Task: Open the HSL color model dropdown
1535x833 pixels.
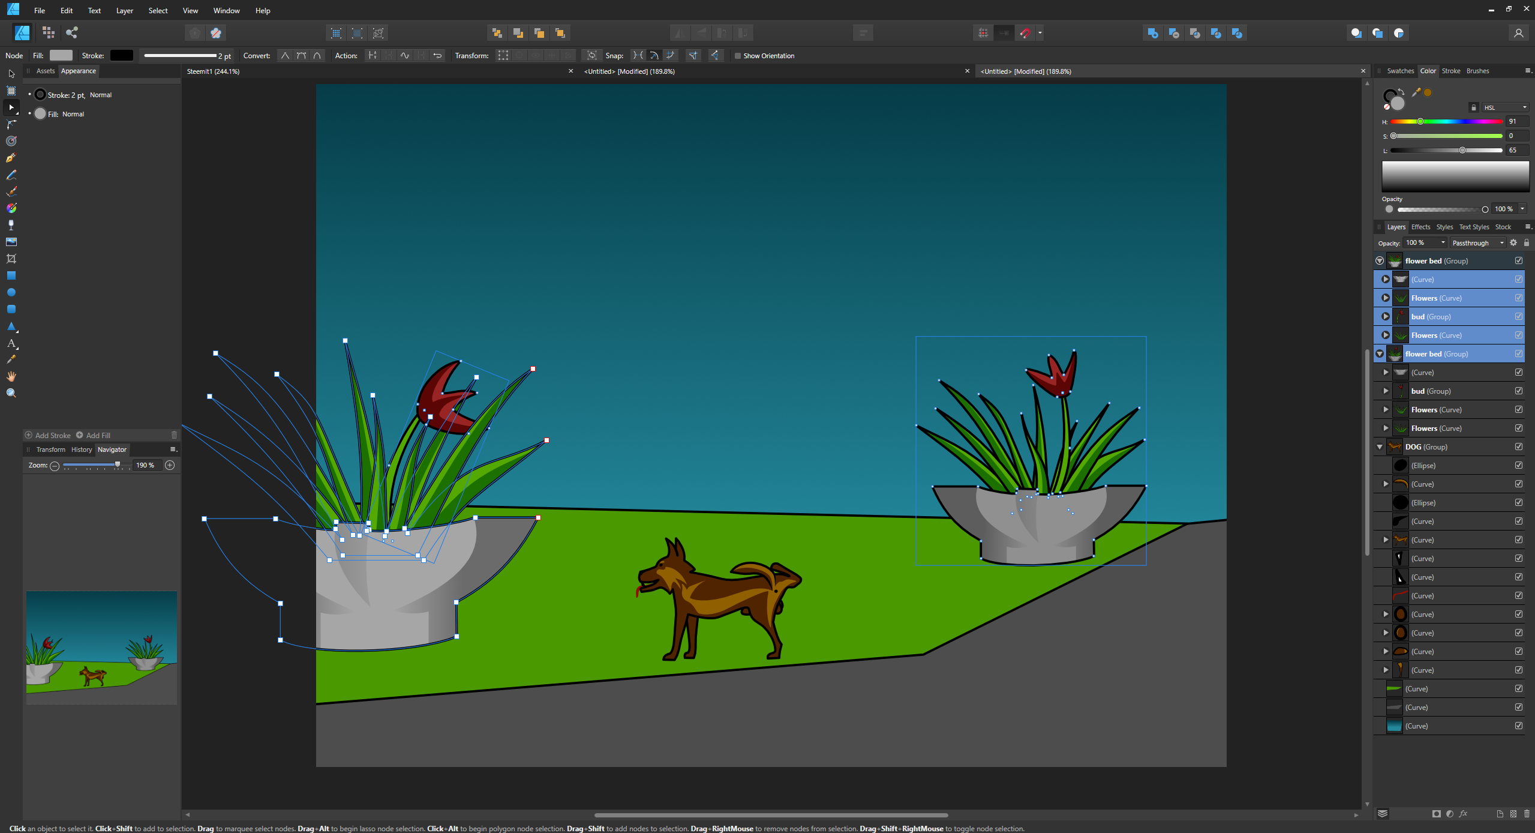Action: [1504, 107]
